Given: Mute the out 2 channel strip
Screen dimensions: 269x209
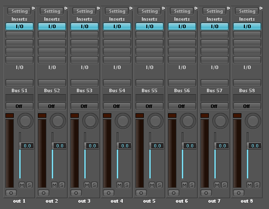Looking at the screenshot, I should 55,185.
